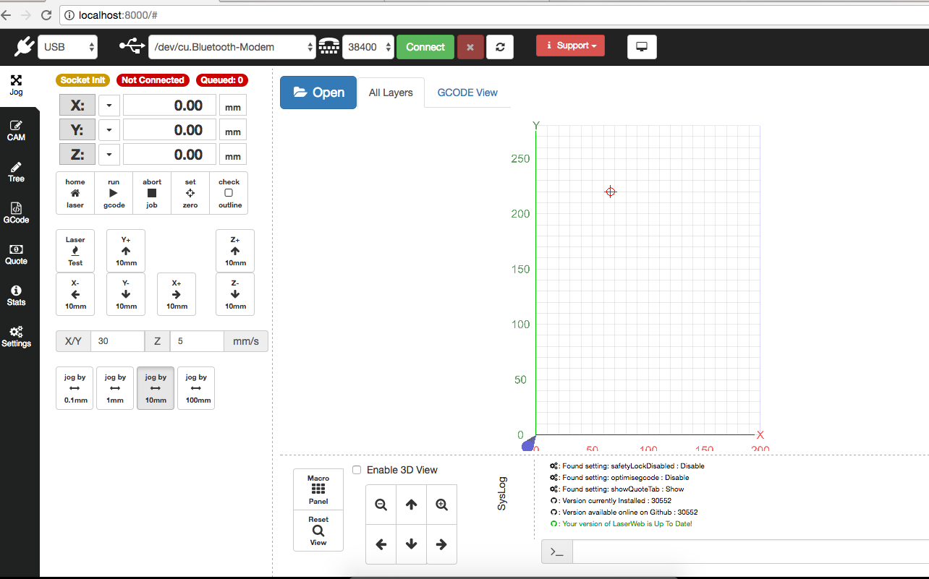Jog Y- down by 10mm
This screenshot has width=929, height=579.
126,294
